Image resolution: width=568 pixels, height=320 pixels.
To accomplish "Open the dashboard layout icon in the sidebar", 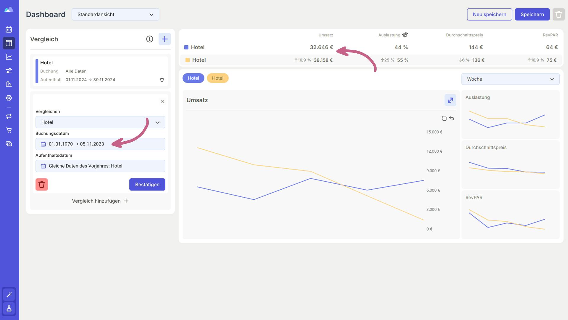I will (x=9, y=43).
